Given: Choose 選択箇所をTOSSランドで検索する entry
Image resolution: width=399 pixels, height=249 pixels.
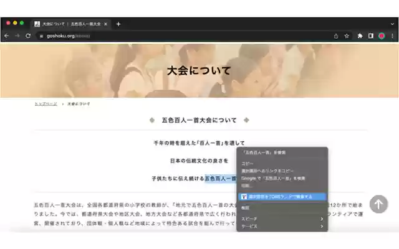Looking at the screenshot, I should (x=282, y=197).
